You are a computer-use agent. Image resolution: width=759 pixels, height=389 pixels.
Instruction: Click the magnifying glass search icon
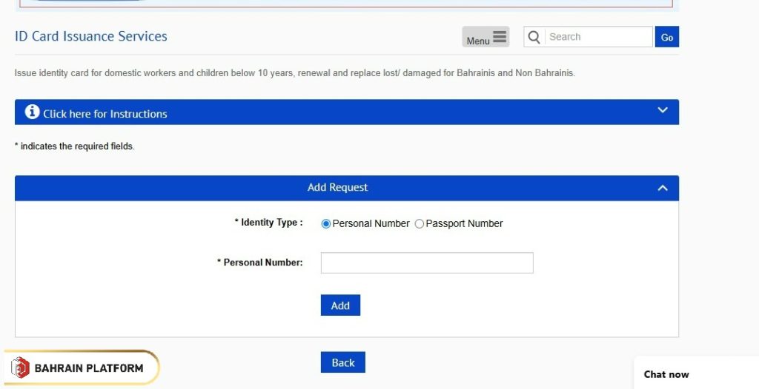534,37
